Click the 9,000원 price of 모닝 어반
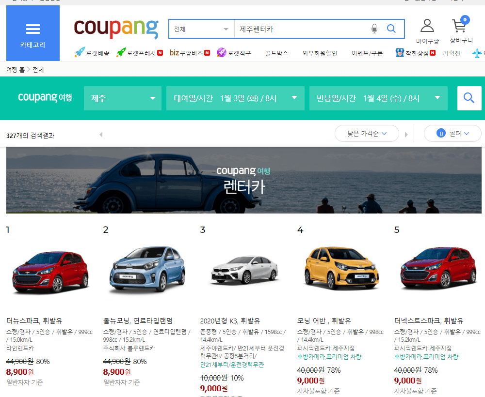The image size is (485, 397). pyautogui.click(x=311, y=381)
